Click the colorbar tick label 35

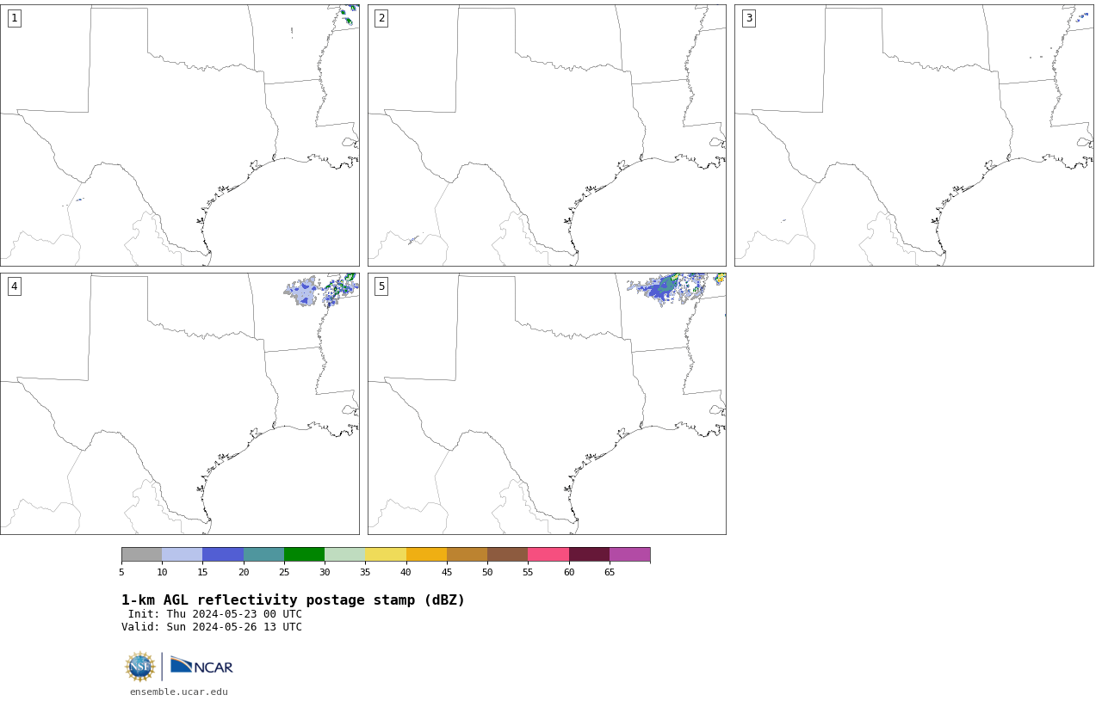coord(365,572)
